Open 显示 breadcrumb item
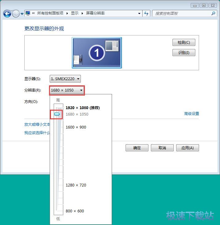This screenshot has height=225, width=220. [75, 13]
